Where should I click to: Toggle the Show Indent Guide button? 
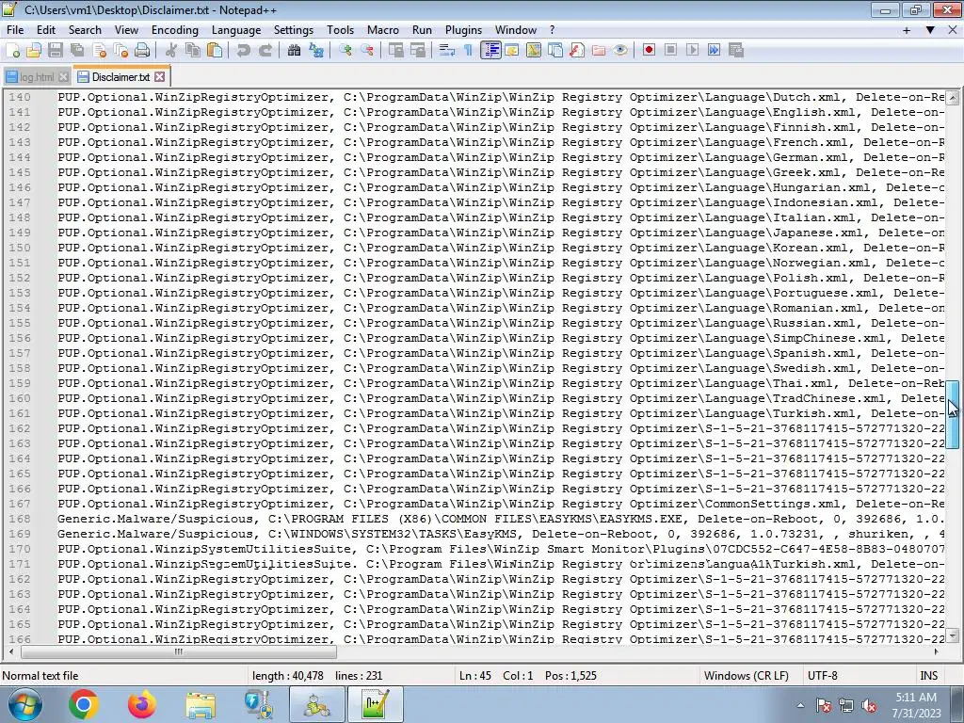(x=490, y=51)
